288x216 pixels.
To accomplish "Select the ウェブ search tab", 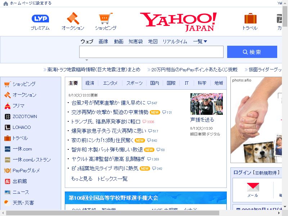I will pos(87,41).
